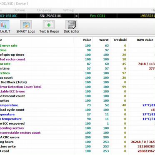Click RAW value starting 313100383
The width and height of the screenshot is (155, 155).
(146, 146)
